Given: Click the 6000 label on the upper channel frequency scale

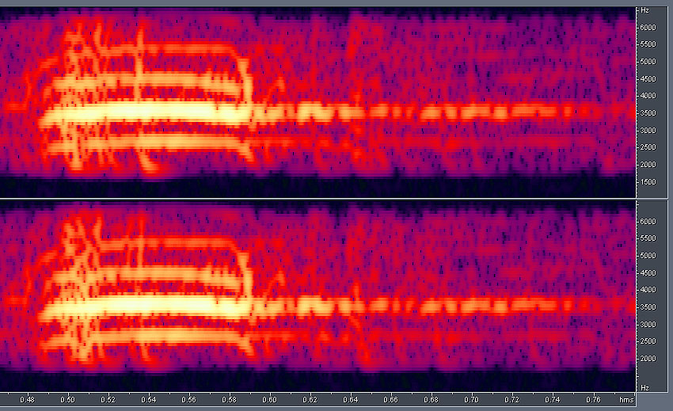Looking at the screenshot, I should tap(648, 28).
